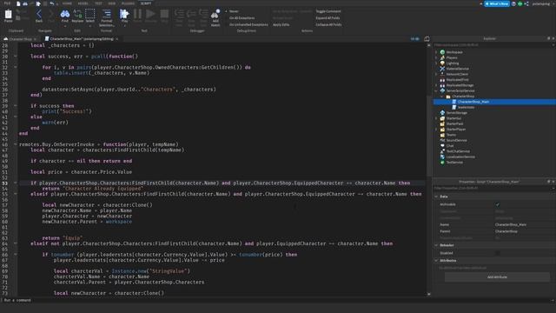
Task: Toggle the Archivable checkbox
Action: click(498, 204)
